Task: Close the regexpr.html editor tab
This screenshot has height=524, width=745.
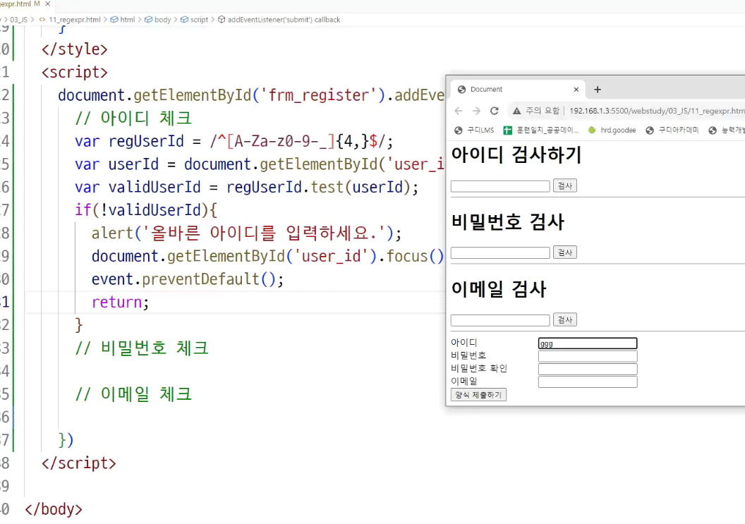Action: pos(47,4)
